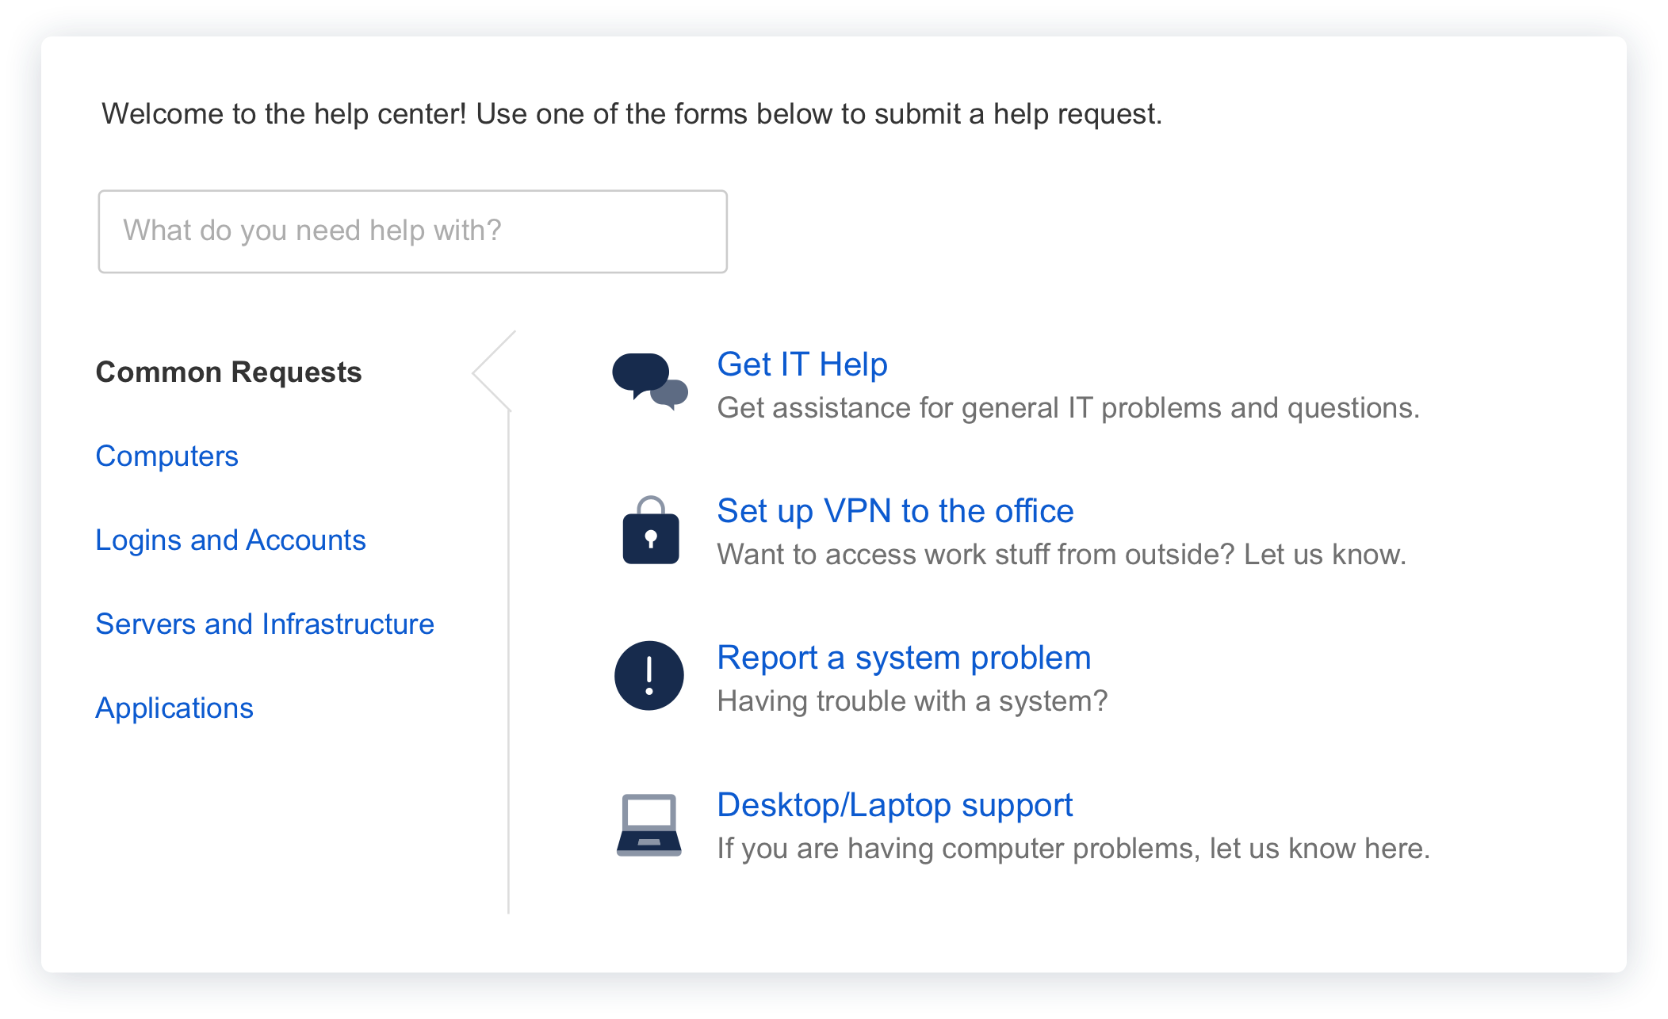Open the Desktop/Laptop support form
Screen dimensions: 1668x1019
pos(894,804)
